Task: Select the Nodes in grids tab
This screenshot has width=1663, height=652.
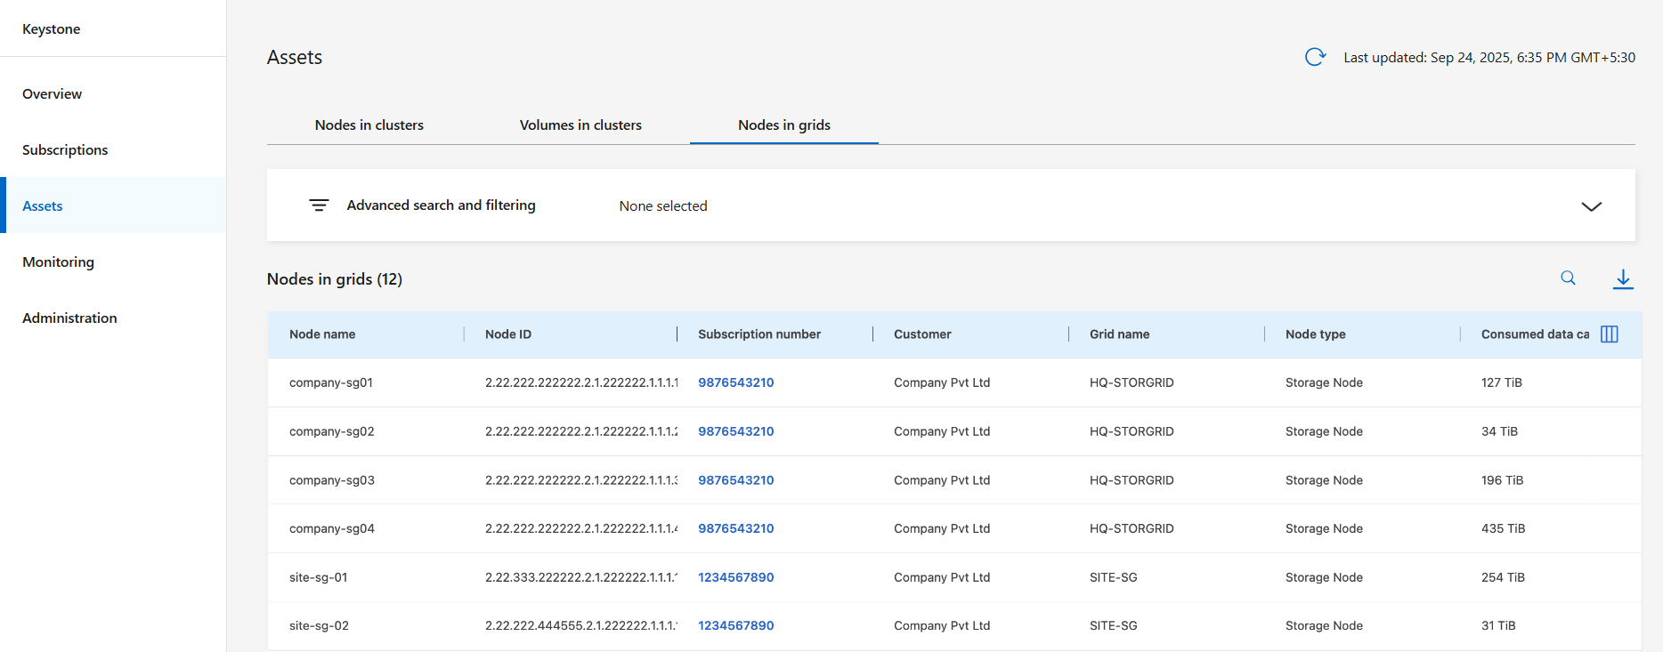Action: pyautogui.click(x=783, y=125)
